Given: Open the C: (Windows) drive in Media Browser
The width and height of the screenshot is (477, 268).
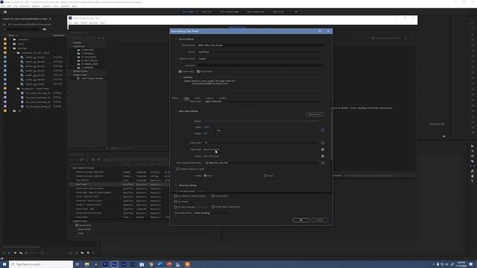Looking at the screenshot, I should tap(87, 54).
